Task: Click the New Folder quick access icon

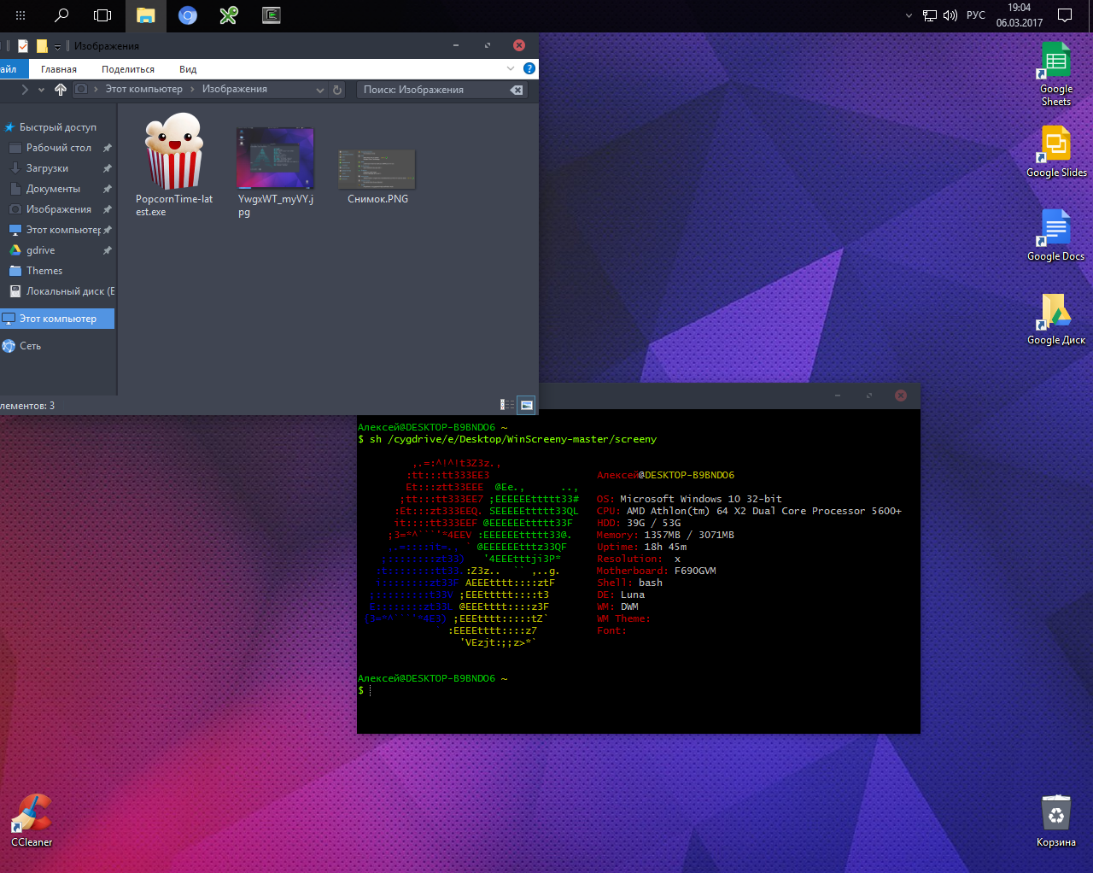Action: (x=42, y=46)
